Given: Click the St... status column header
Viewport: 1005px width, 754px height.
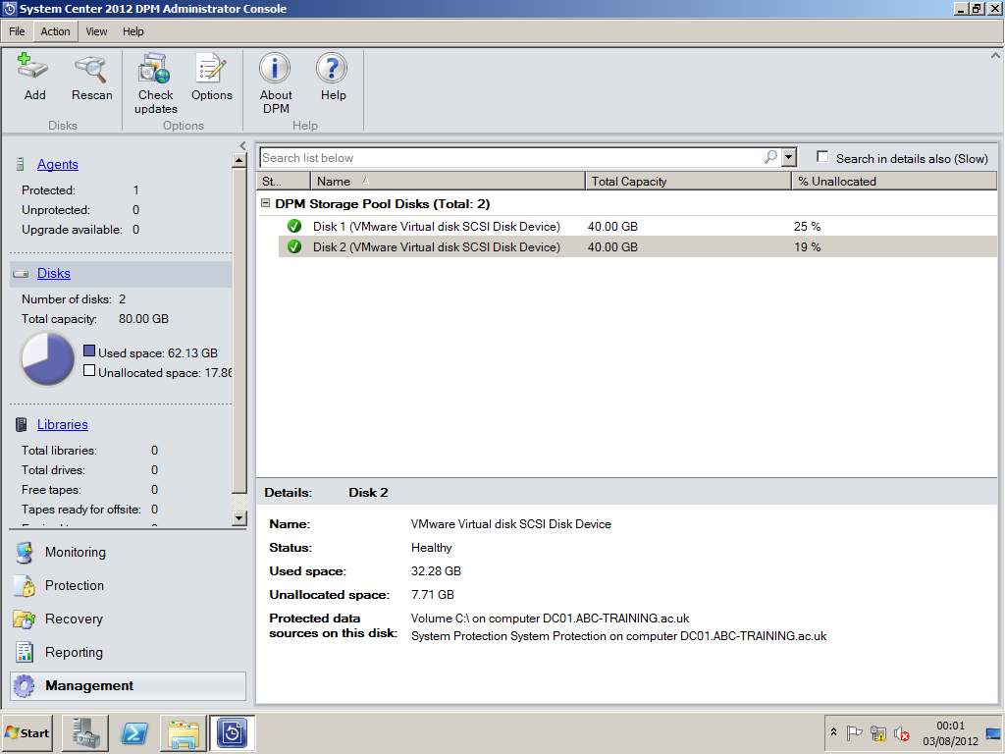Looking at the screenshot, I should (284, 182).
